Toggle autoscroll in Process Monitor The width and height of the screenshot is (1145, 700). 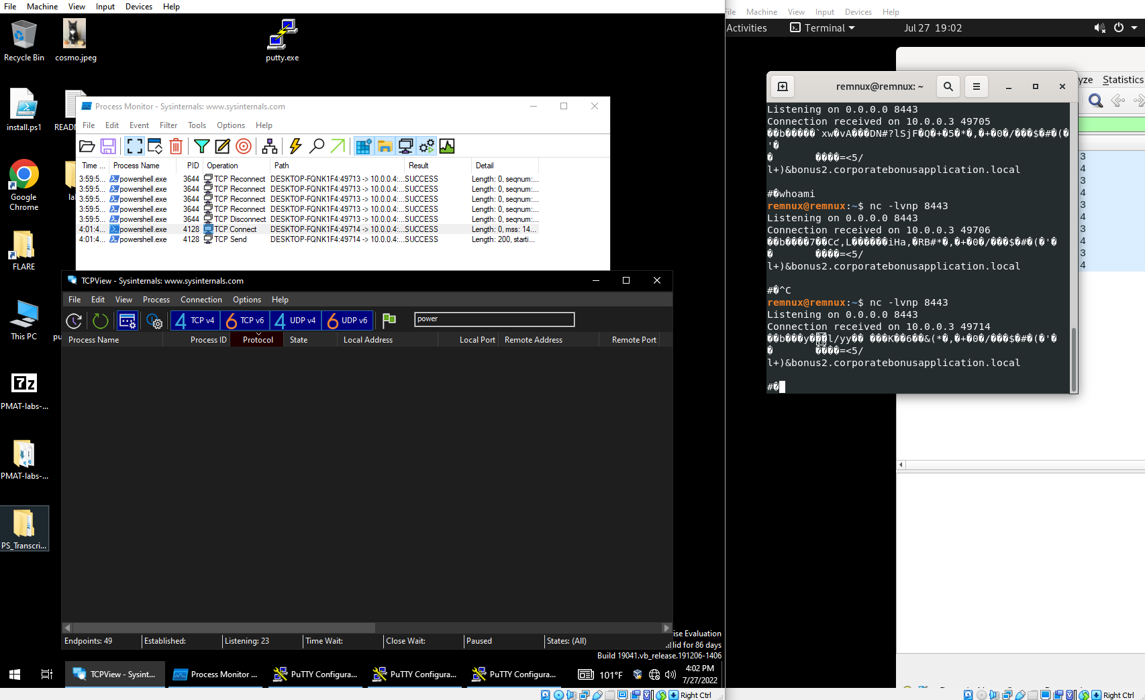coord(155,146)
